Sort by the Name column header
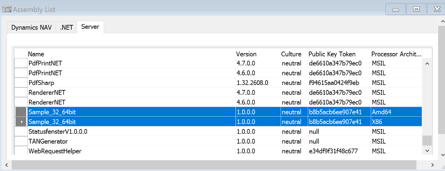 coord(131,54)
